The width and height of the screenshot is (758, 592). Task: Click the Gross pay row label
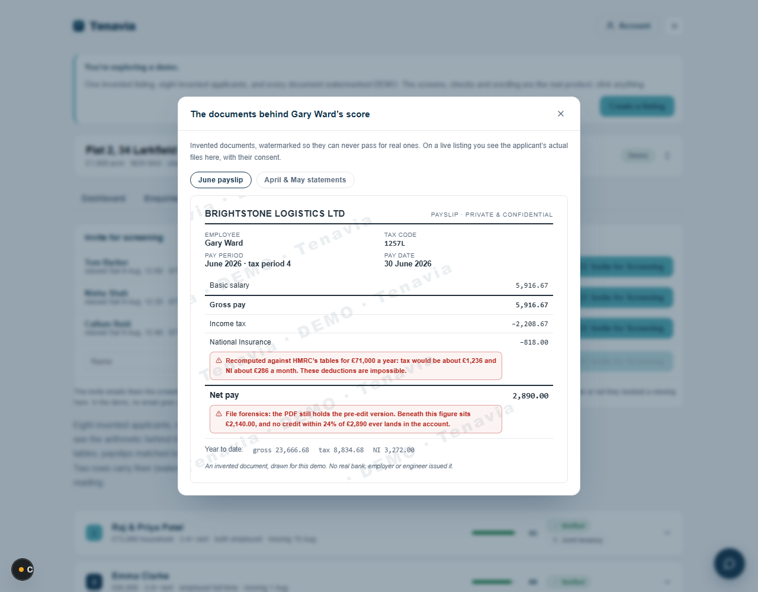pyautogui.click(x=227, y=305)
